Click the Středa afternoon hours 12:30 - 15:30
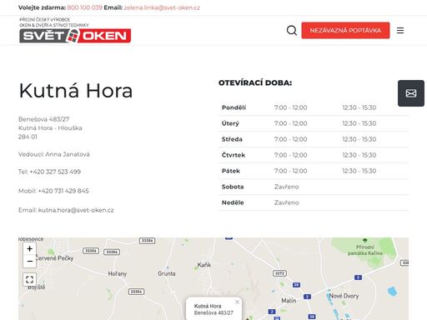Image resolution: width=427 pixels, height=320 pixels. [359, 139]
